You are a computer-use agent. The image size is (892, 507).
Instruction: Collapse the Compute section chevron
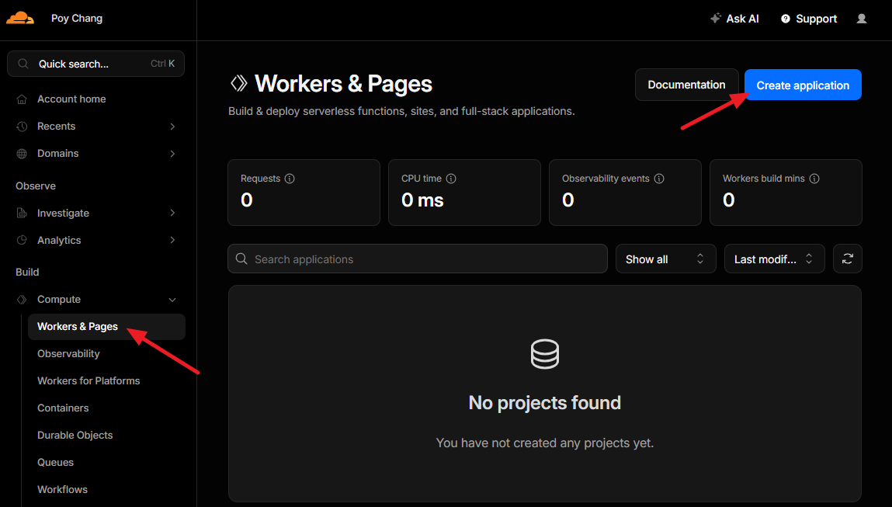[x=172, y=300]
